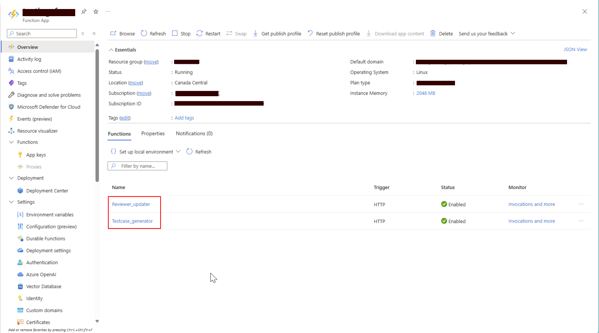Click the Certificates icon
The image size is (599, 333).
tap(20, 322)
